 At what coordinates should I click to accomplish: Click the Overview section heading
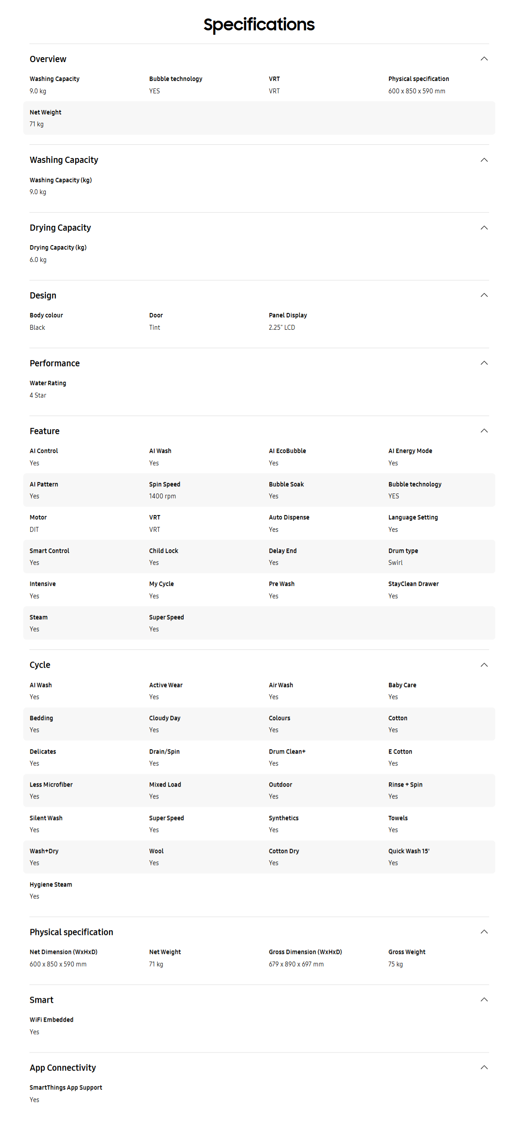pyautogui.click(x=48, y=59)
